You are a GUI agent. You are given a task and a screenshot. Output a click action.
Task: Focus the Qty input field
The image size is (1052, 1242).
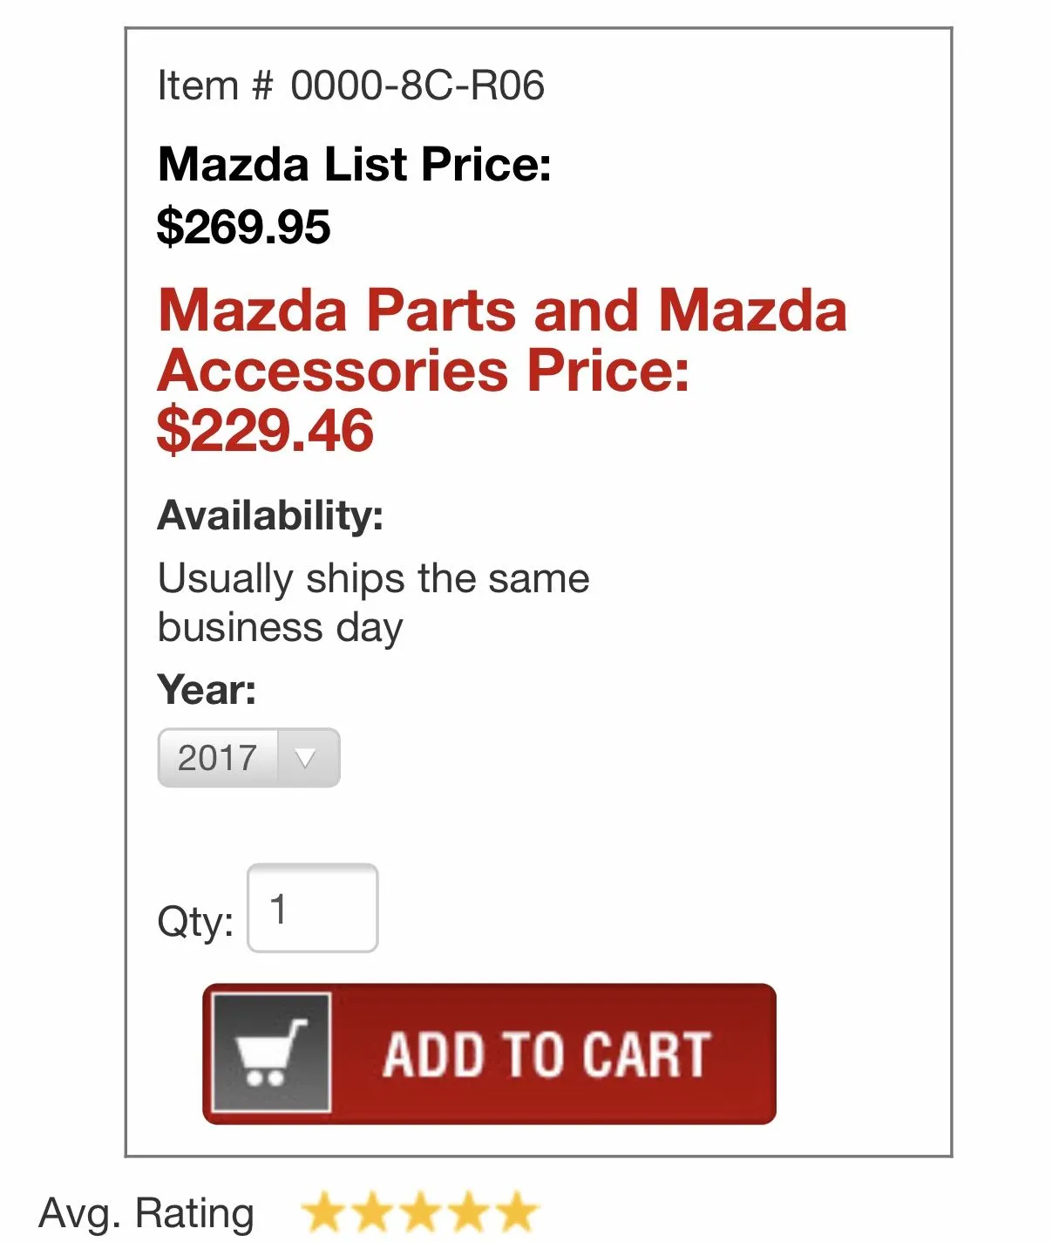pos(313,908)
